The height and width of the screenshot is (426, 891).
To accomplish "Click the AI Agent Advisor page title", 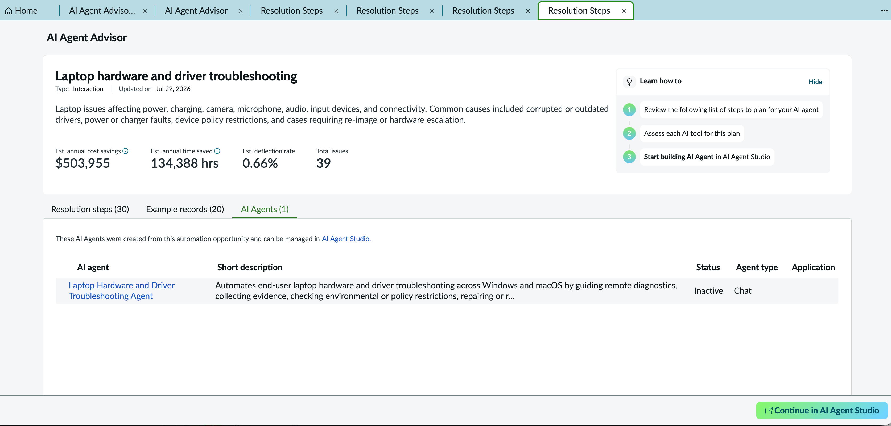I will [86, 37].
